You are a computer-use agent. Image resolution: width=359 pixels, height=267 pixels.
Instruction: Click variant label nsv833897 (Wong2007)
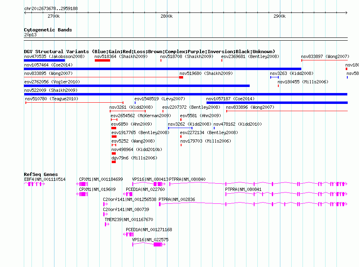coord(325,56)
